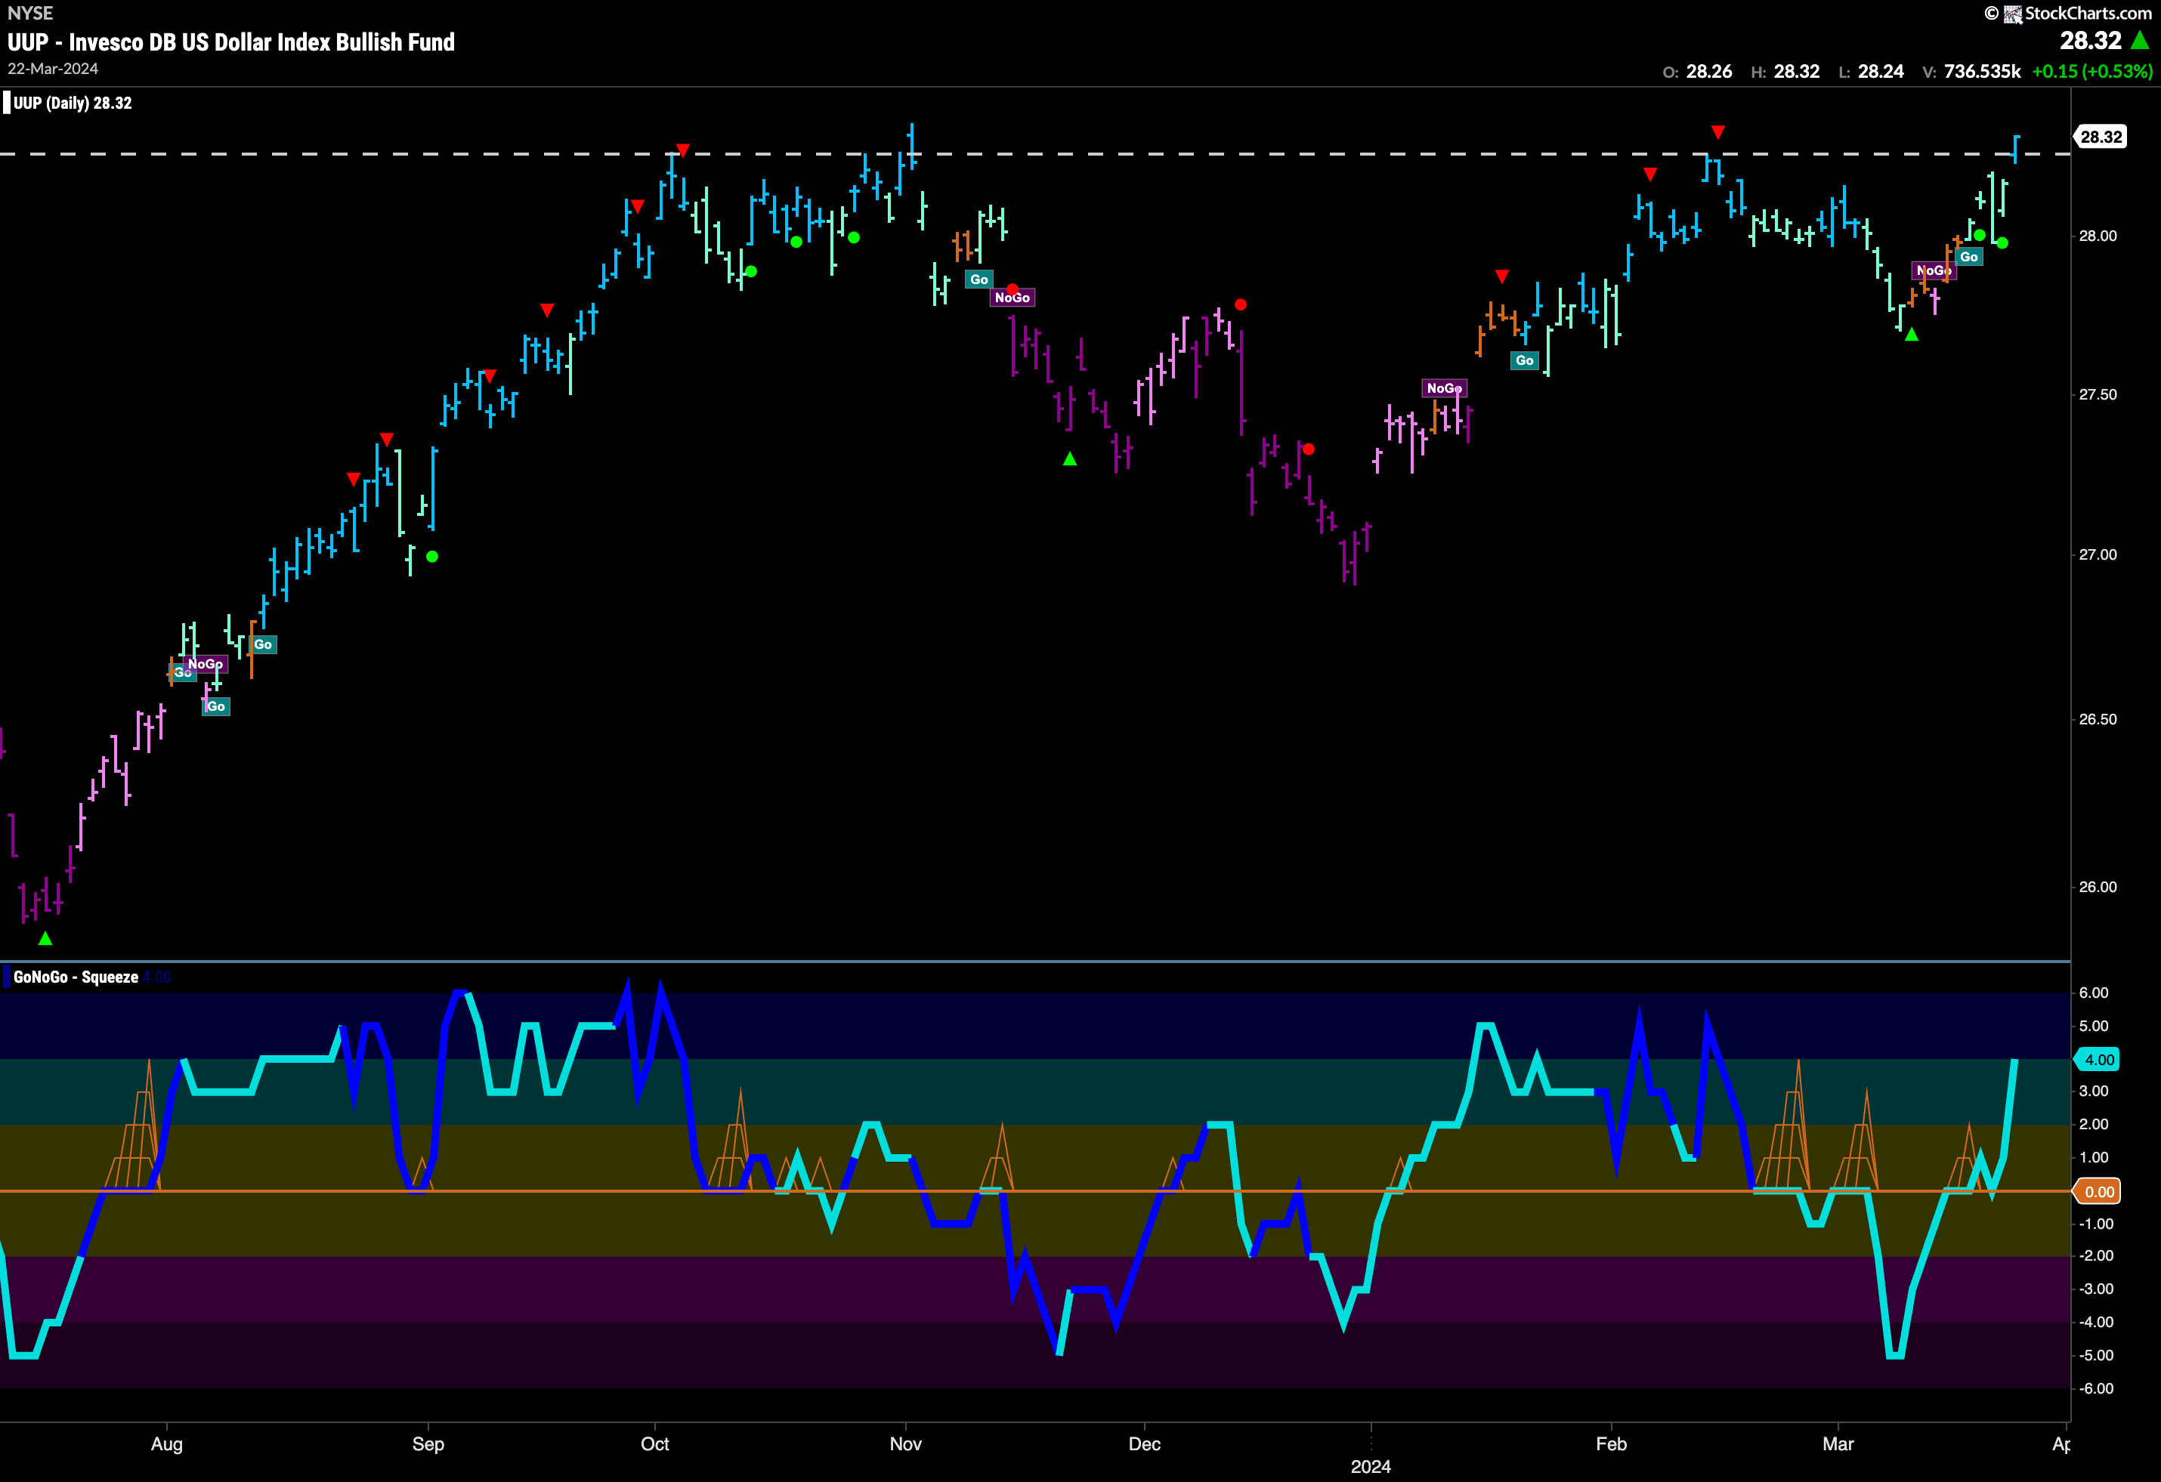Viewport: 2161px width, 1482px height.
Task: Click the large 28.32 last price
Action: 2090,41
